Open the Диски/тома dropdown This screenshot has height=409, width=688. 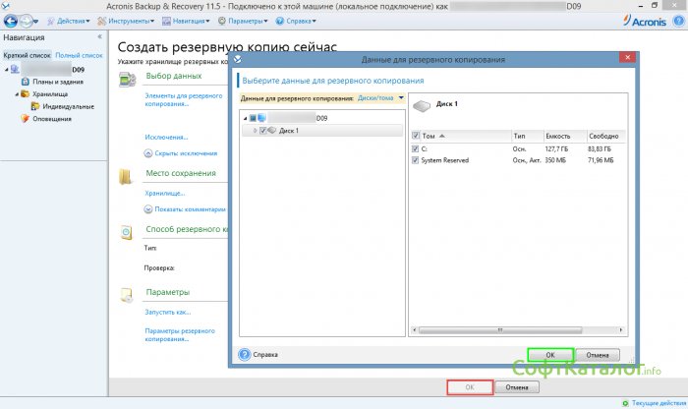(x=401, y=98)
